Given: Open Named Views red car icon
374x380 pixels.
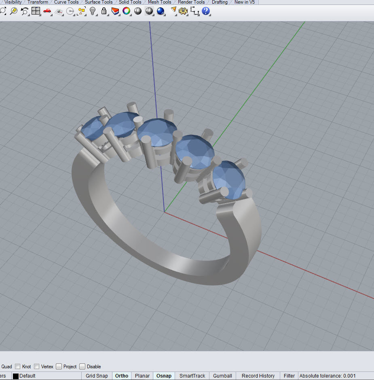Looking at the screenshot, I should coord(47,11).
